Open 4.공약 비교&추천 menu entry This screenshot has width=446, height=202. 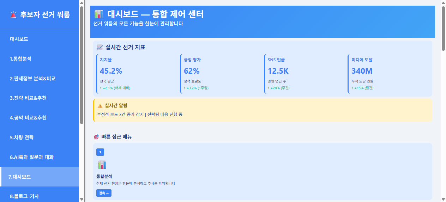tap(28, 118)
